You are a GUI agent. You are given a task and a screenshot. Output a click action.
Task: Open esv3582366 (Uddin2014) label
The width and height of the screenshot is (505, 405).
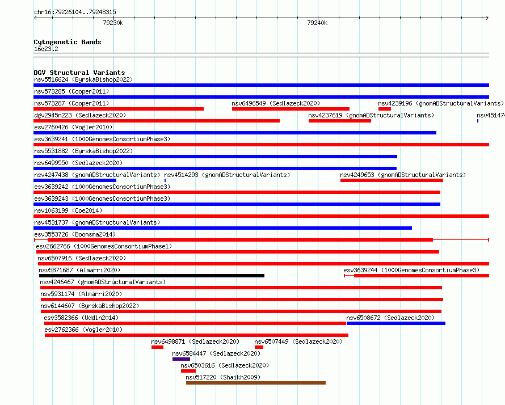[81, 318]
